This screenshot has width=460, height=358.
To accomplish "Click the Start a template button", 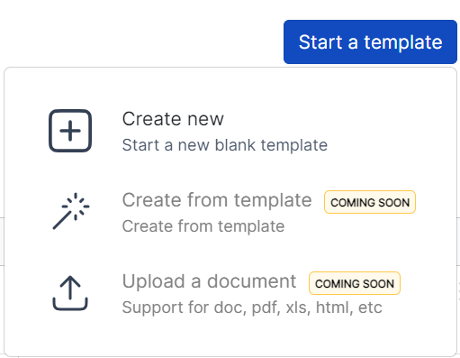I will 370,41.
